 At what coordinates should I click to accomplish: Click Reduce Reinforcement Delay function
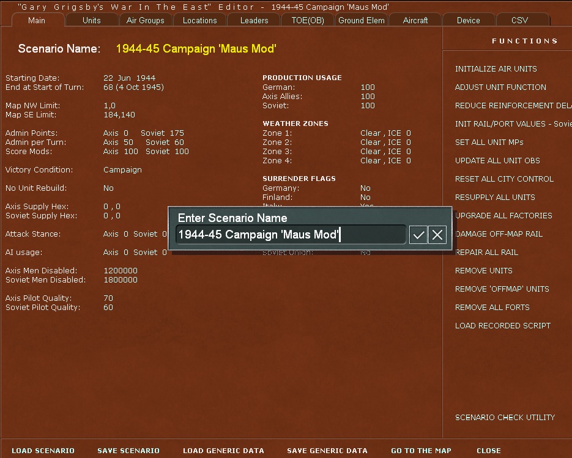(x=513, y=105)
